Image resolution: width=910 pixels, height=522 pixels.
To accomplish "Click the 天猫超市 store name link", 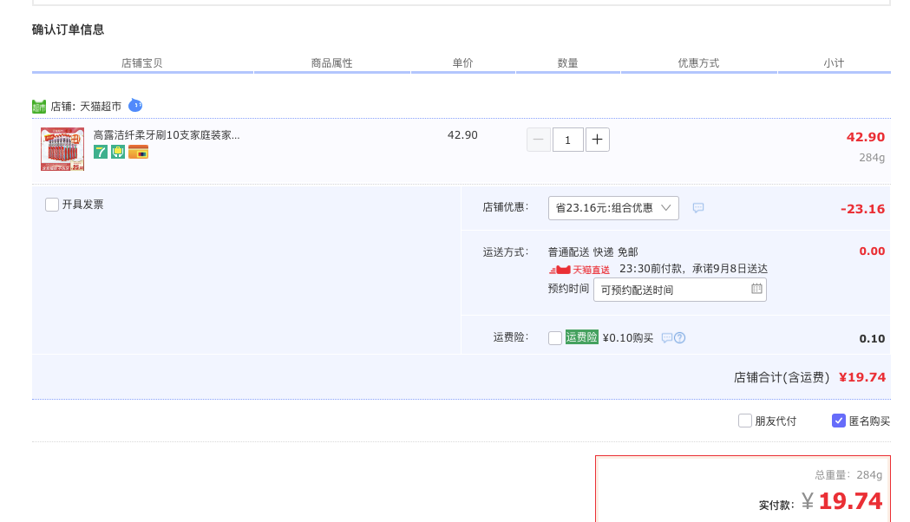I will (x=101, y=107).
